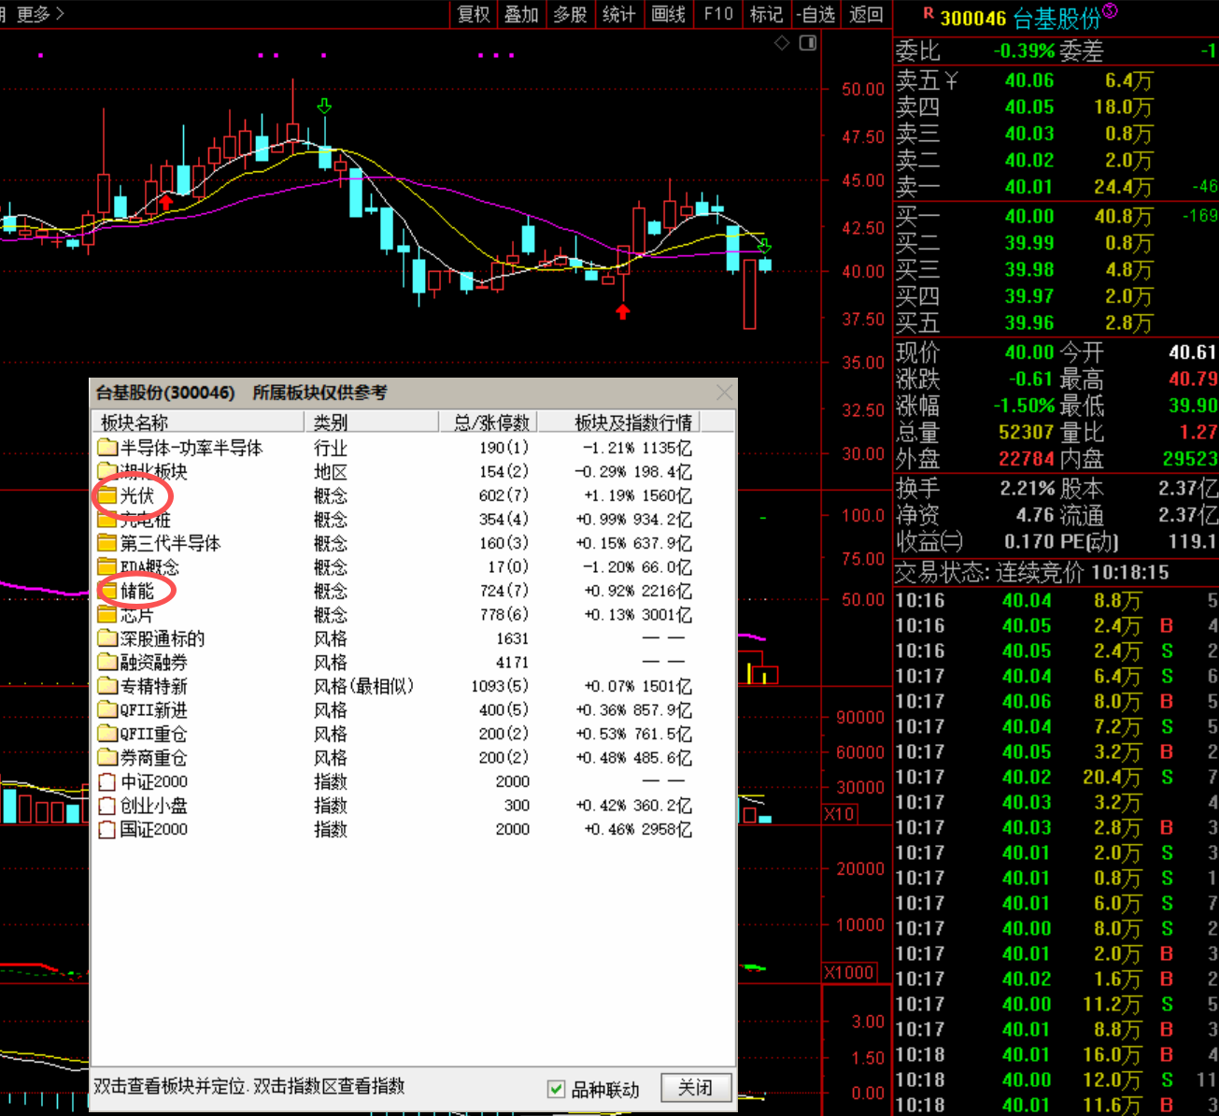This screenshot has height=1116, width=1219.
Task: Toggle the 品种联动 checkbox
Action: [x=557, y=1089]
